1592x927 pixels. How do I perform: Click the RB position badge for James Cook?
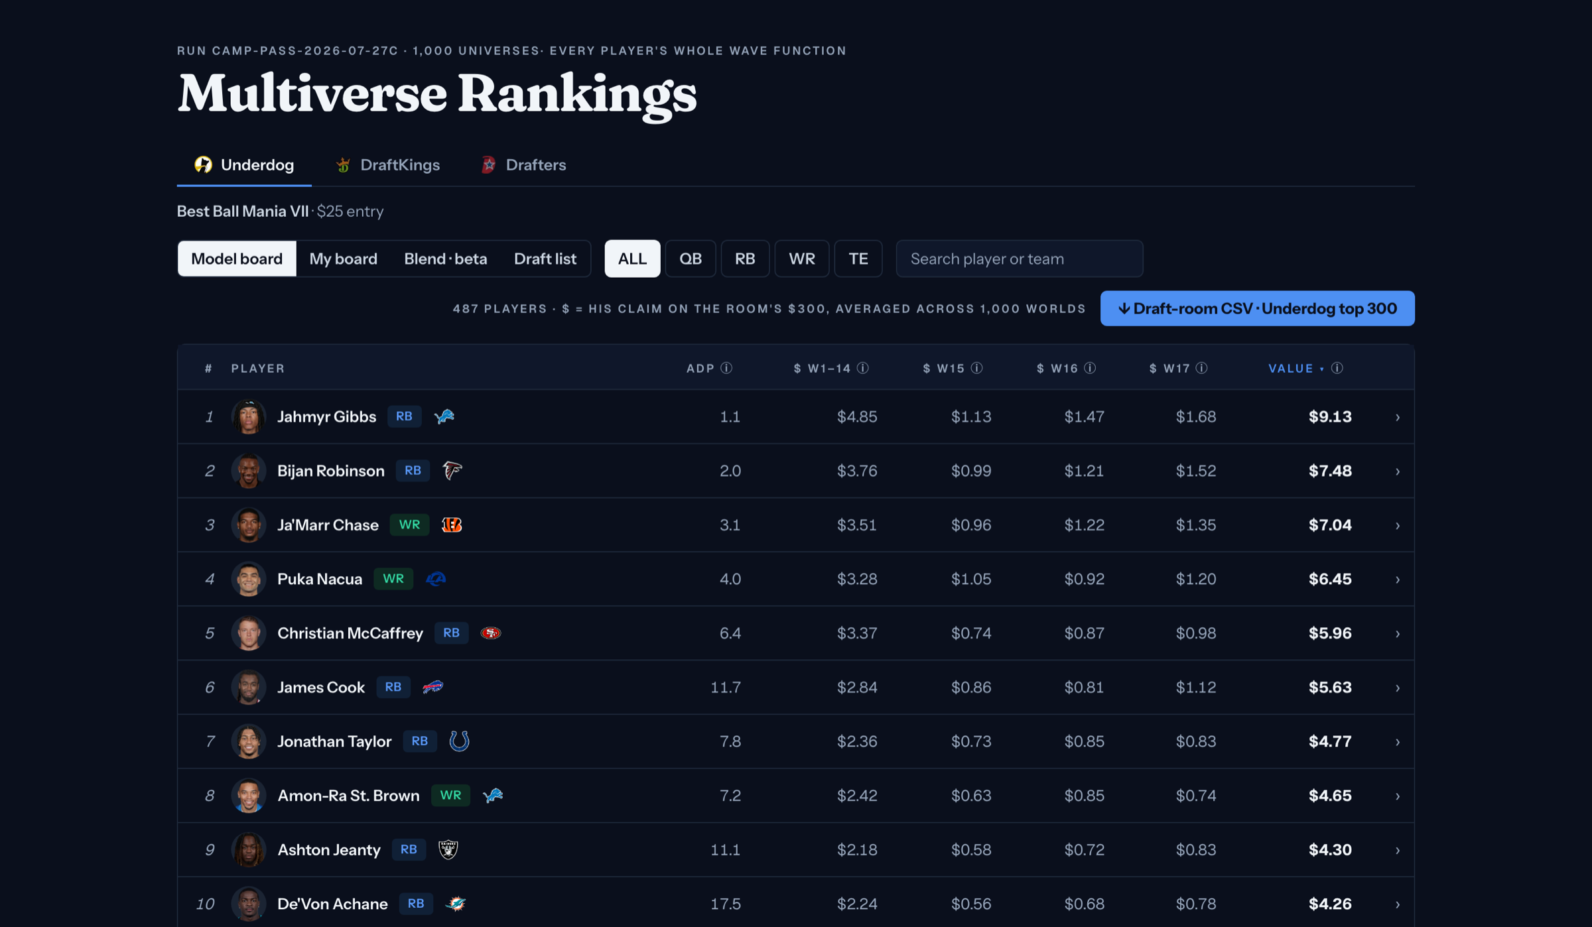pyautogui.click(x=393, y=687)
